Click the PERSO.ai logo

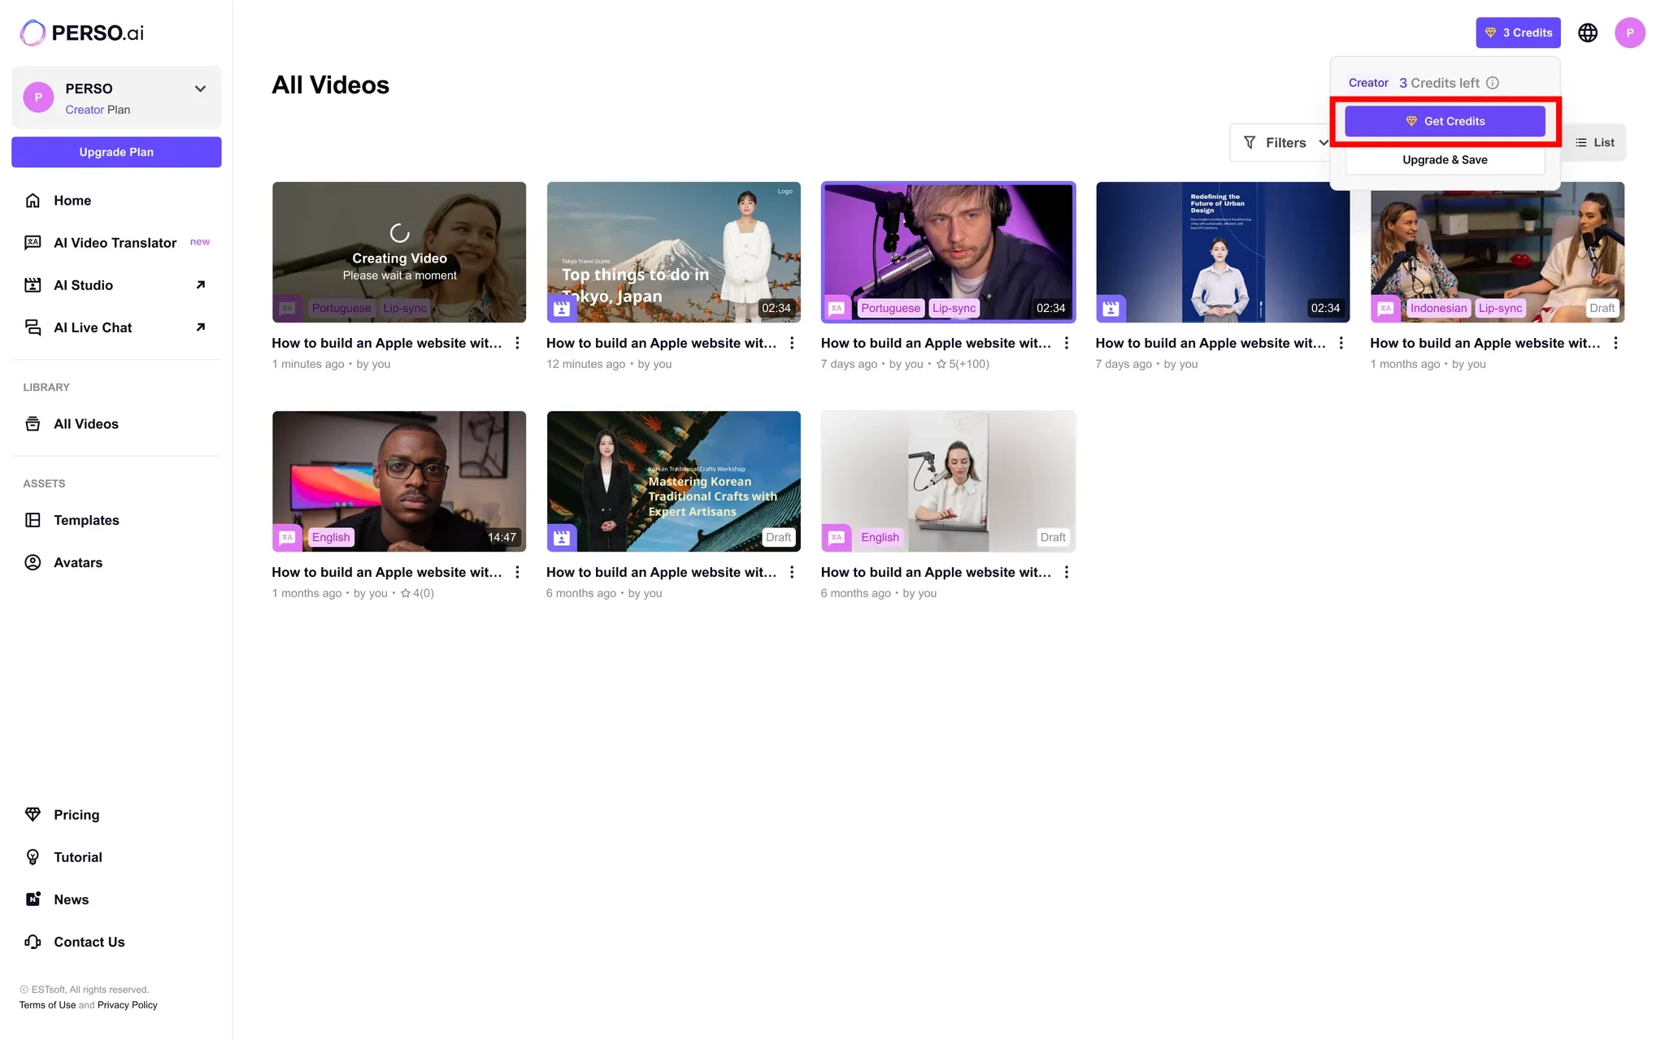coord(82,32)
